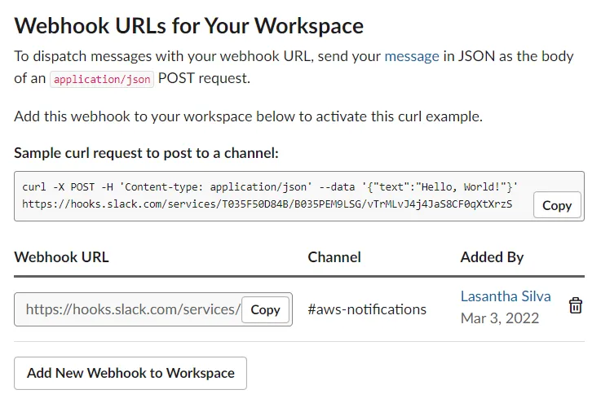Click the Hello, World! text in sample
The image size is (601, 403).
tap(461, 186)
